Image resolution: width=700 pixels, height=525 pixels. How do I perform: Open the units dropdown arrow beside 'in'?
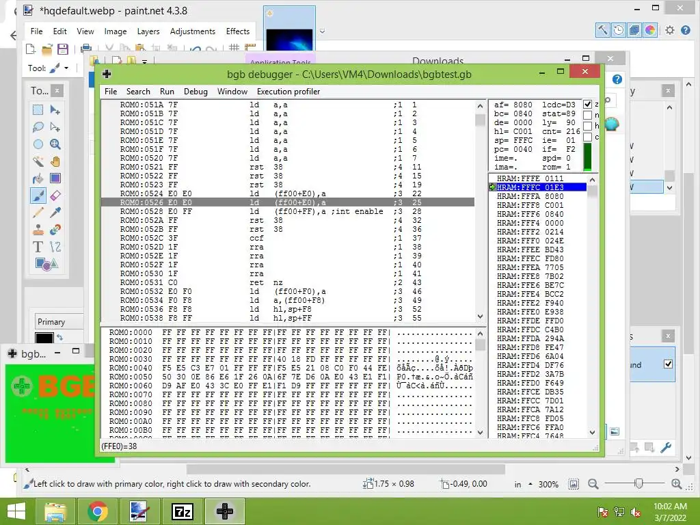[x=530, y=484]
